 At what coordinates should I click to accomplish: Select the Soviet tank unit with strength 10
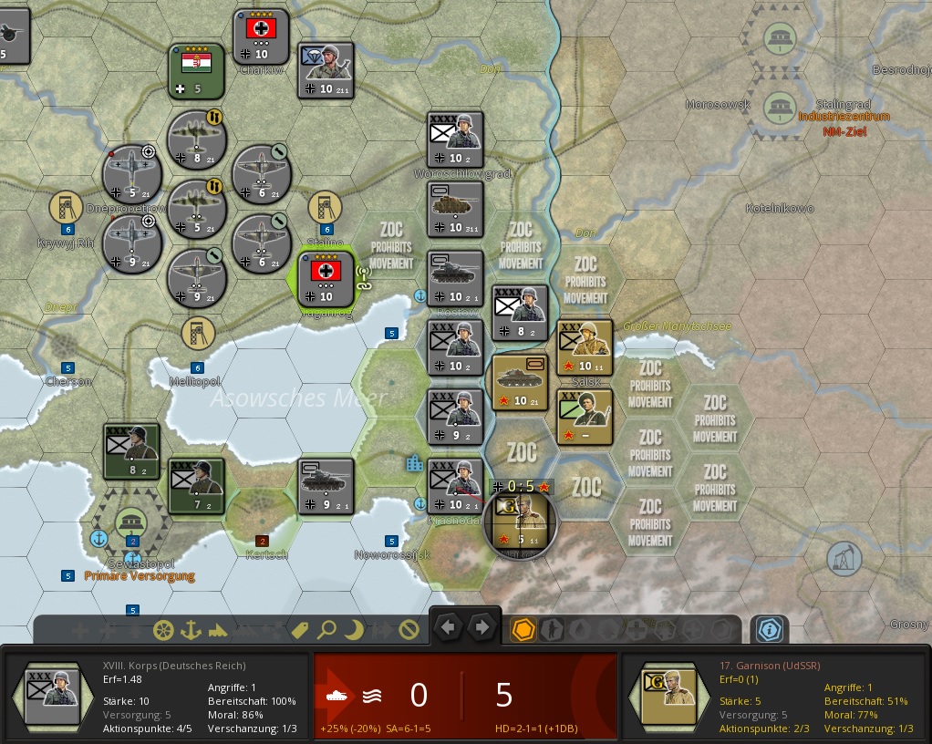coord(520,383)
